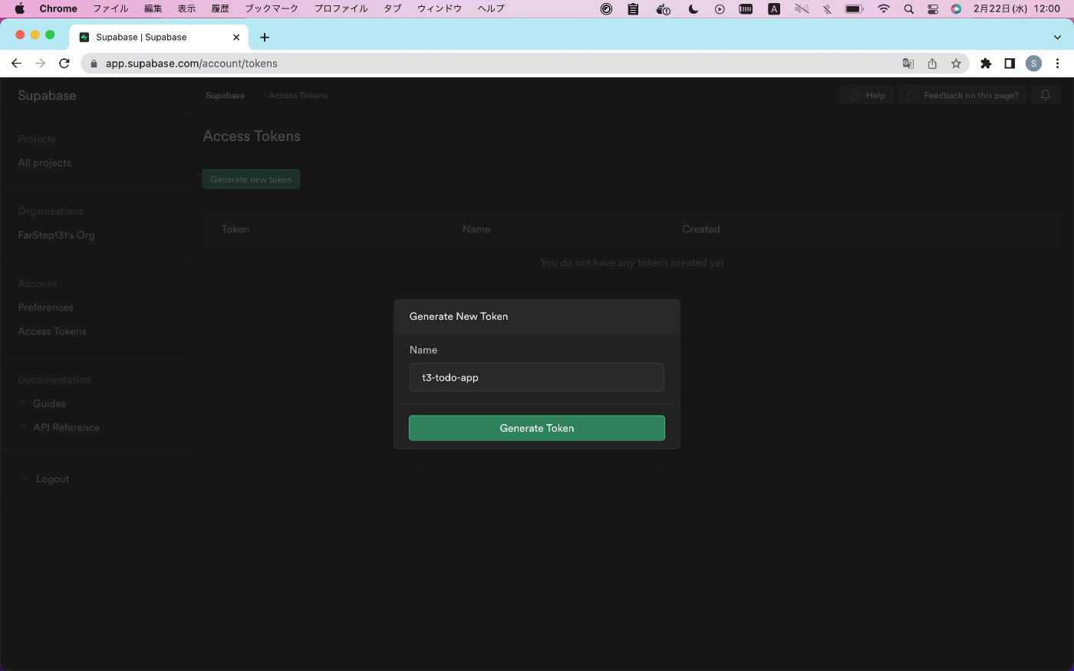Open All projects from the sidebar
Viewport: 1074px width, 671px height.
click(44, 163)
